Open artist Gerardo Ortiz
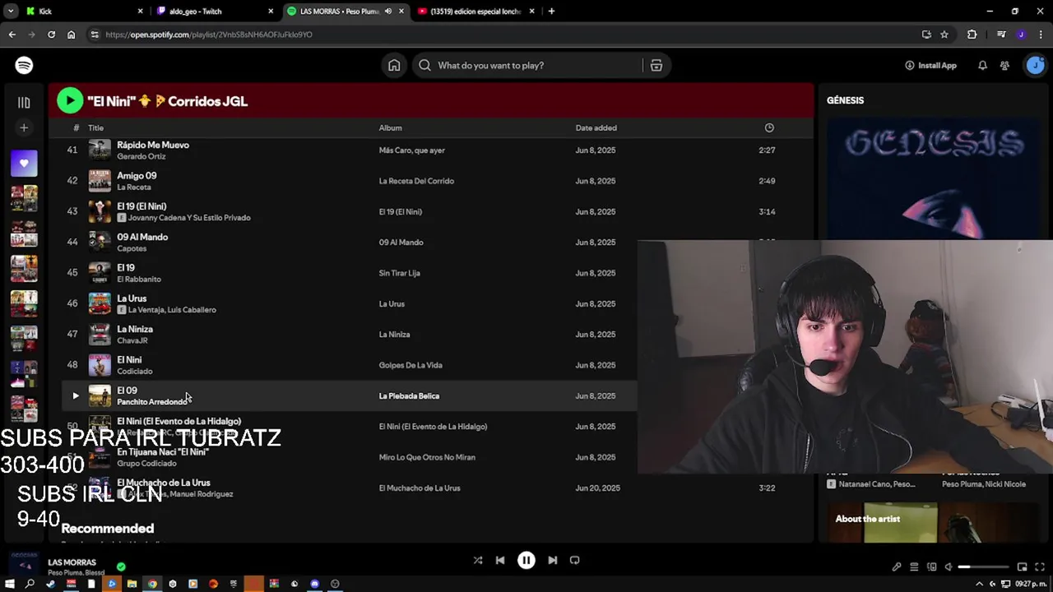This screenshot has width=1053, height=592. pyautogui.click(x=141, y=156)
